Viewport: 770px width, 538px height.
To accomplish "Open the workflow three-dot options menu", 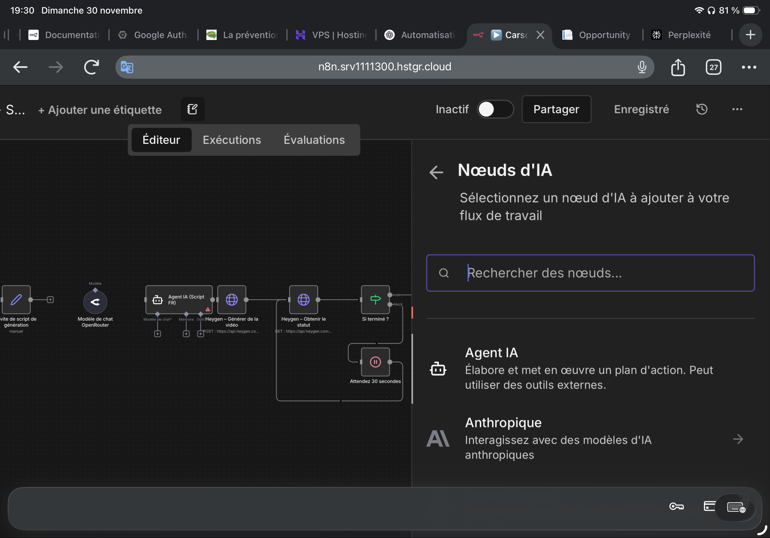I will (737, 109).
